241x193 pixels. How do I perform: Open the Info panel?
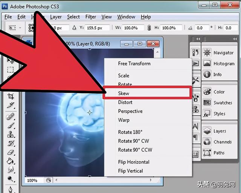point(212,74)
